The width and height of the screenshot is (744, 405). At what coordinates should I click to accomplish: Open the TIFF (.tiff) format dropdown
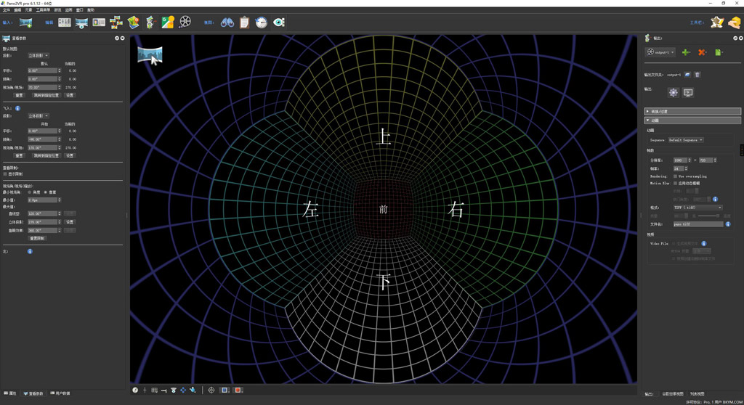pos(697,208)
